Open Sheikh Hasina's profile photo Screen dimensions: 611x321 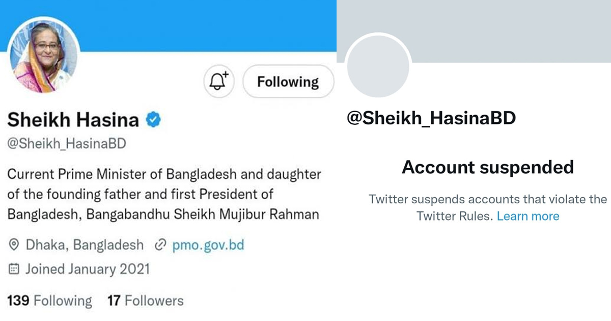[43, 56]
